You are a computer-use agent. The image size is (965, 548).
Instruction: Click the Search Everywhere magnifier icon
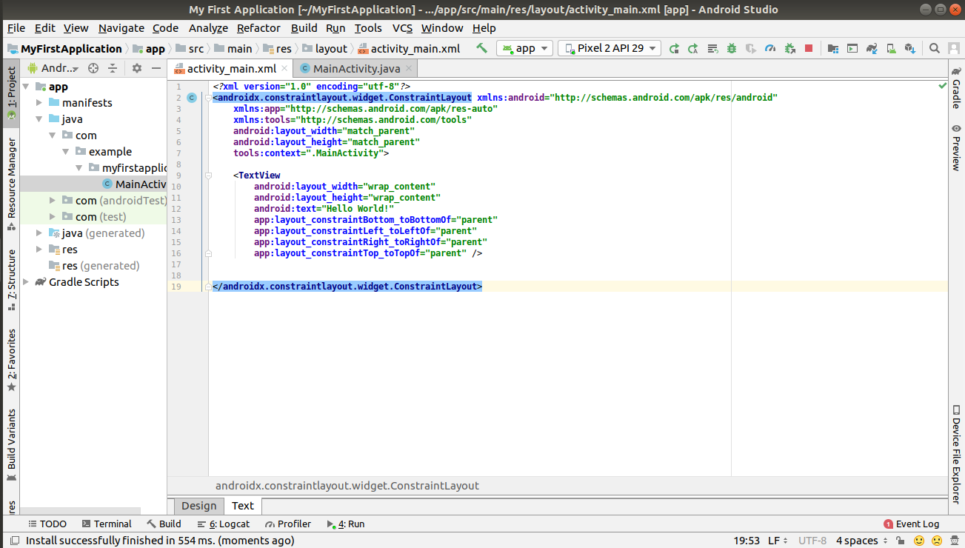point(935,48)
